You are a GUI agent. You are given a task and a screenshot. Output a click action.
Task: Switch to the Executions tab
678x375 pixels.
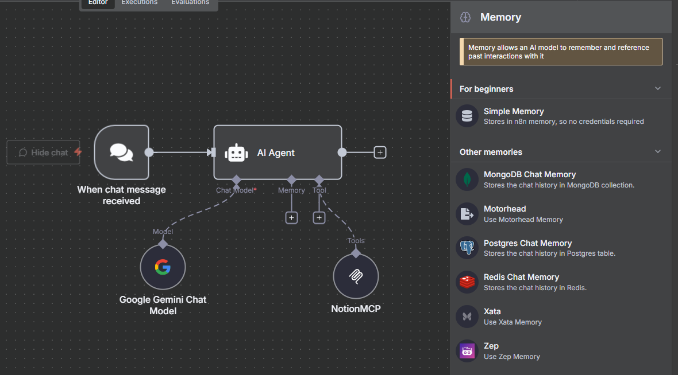point(139,2)
